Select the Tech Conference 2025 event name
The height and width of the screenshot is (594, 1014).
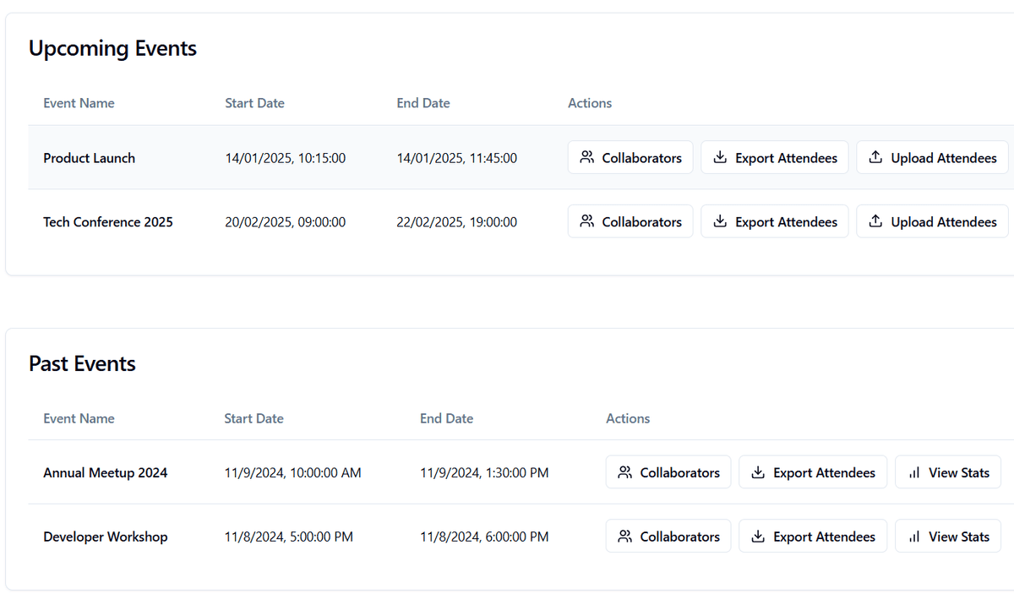pos(108,222)
